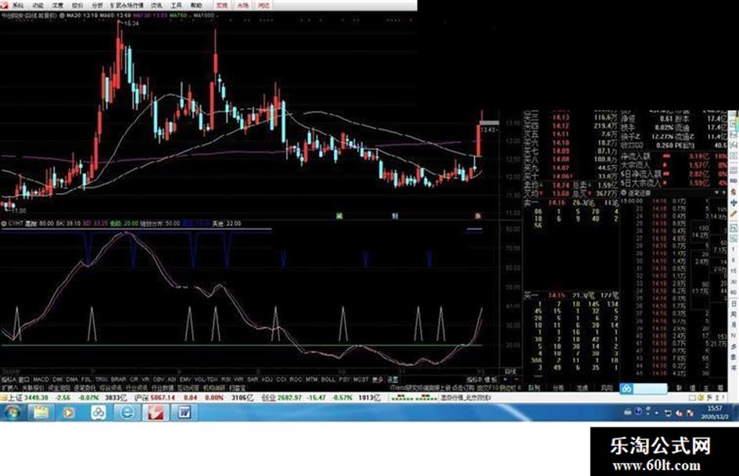Switch indicator to RSI
Viewport: 739px width, 476px height.
click(x=226, y=379)
